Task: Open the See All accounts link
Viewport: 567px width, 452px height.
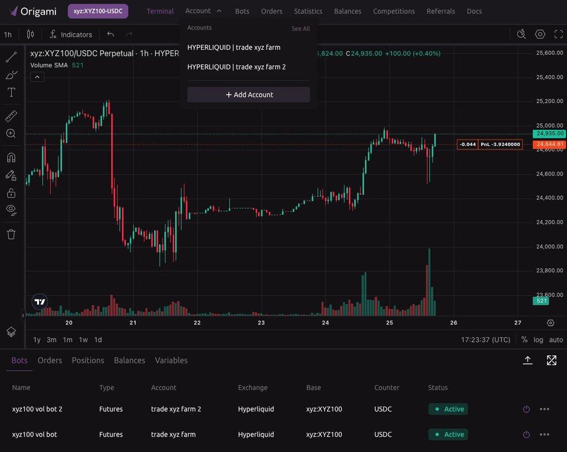Action: point(300,29)
